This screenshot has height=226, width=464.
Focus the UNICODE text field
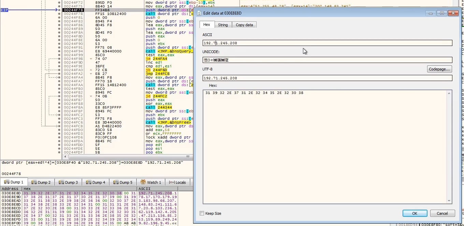(x=327, y=60)
